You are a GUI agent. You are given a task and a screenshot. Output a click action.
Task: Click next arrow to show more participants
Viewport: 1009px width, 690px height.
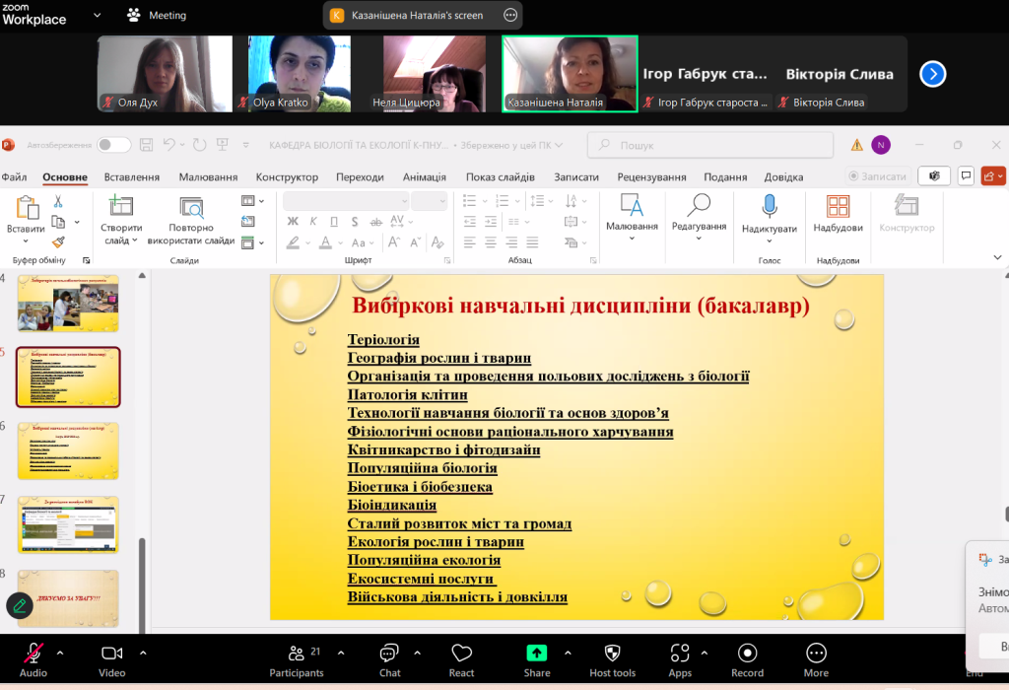click(932, 74)
